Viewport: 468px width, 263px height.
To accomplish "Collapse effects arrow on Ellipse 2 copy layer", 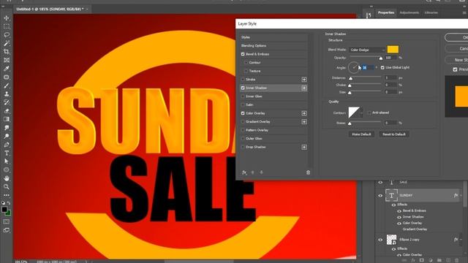I will (x=461, y=240).
